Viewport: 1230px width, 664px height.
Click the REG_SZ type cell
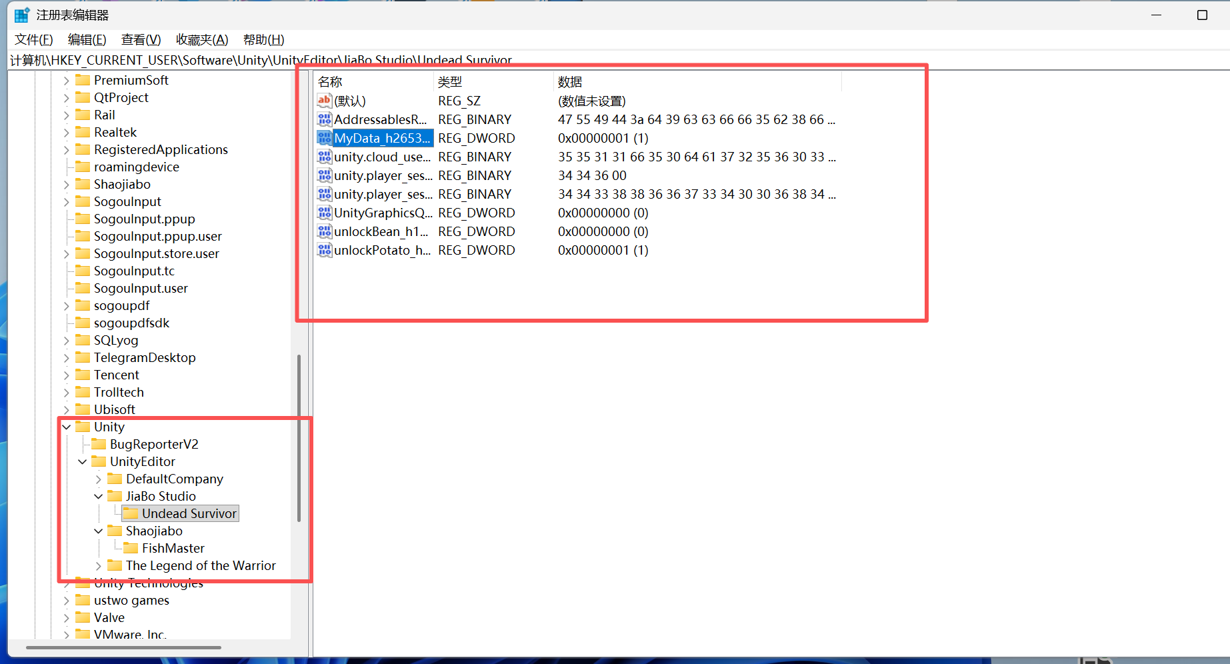[459, 101]
